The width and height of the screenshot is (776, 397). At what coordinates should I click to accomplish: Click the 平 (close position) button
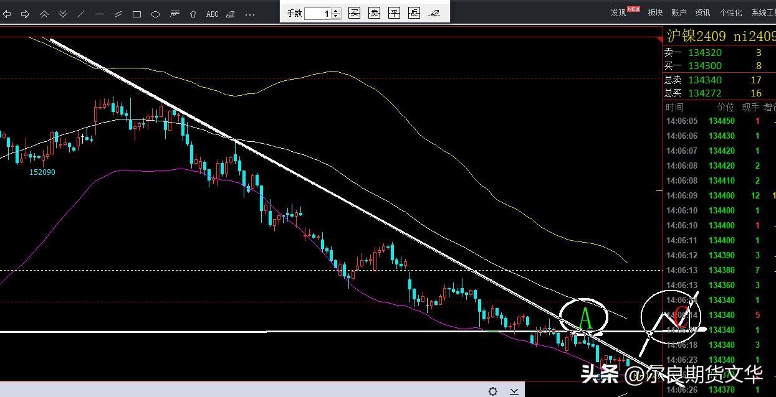[x=394, y=13]
